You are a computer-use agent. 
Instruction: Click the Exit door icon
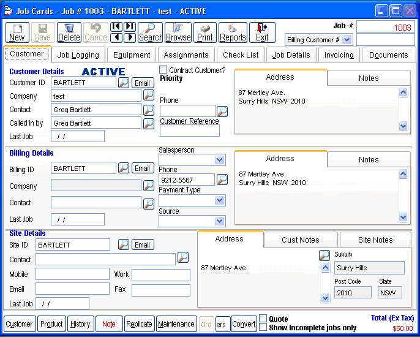click(262, 32)
